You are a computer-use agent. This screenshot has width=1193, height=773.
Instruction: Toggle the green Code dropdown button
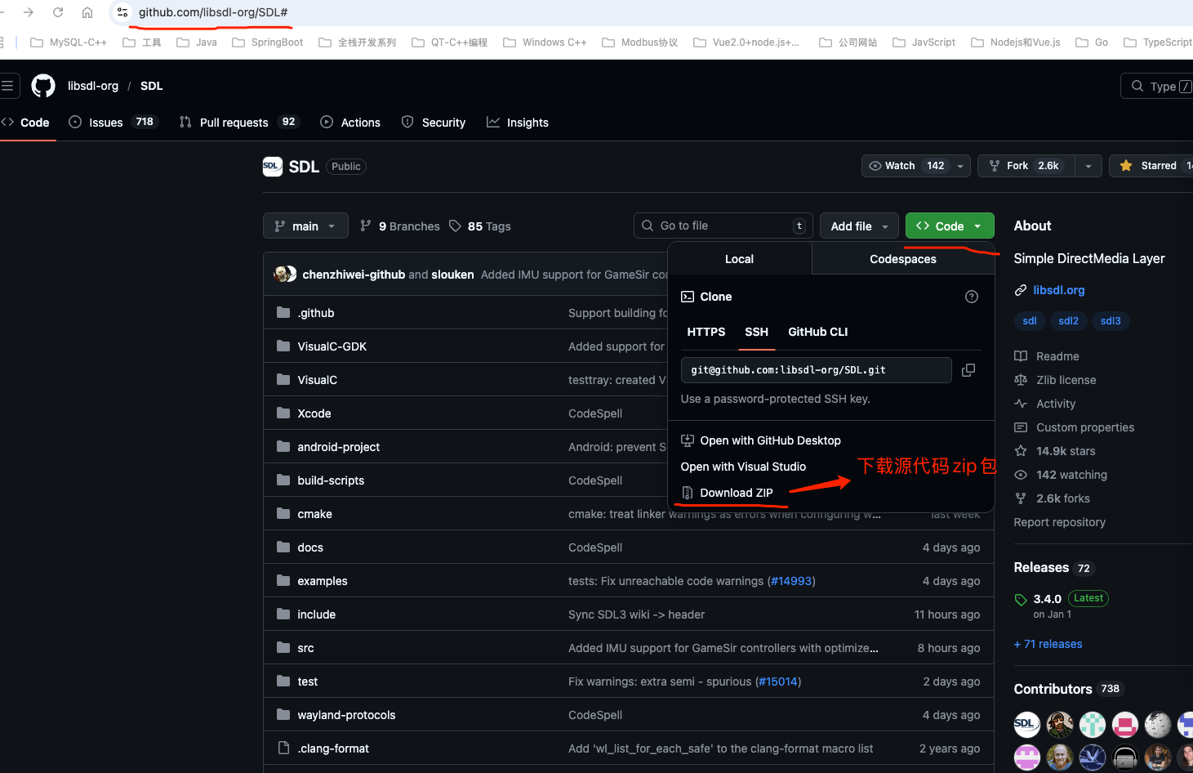950,226
